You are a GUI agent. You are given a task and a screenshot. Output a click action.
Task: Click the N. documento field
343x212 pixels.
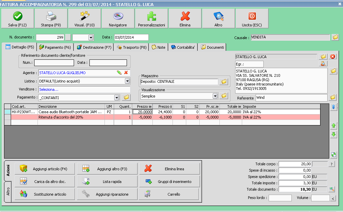tap(50, 37)
